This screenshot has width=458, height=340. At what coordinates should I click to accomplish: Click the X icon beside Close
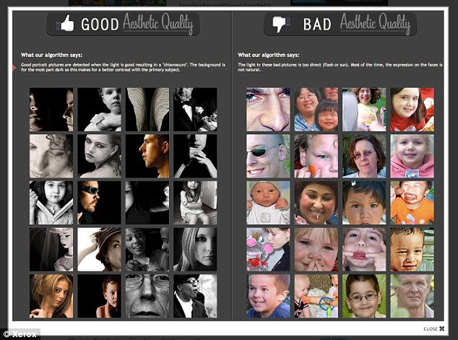[441, 328]
